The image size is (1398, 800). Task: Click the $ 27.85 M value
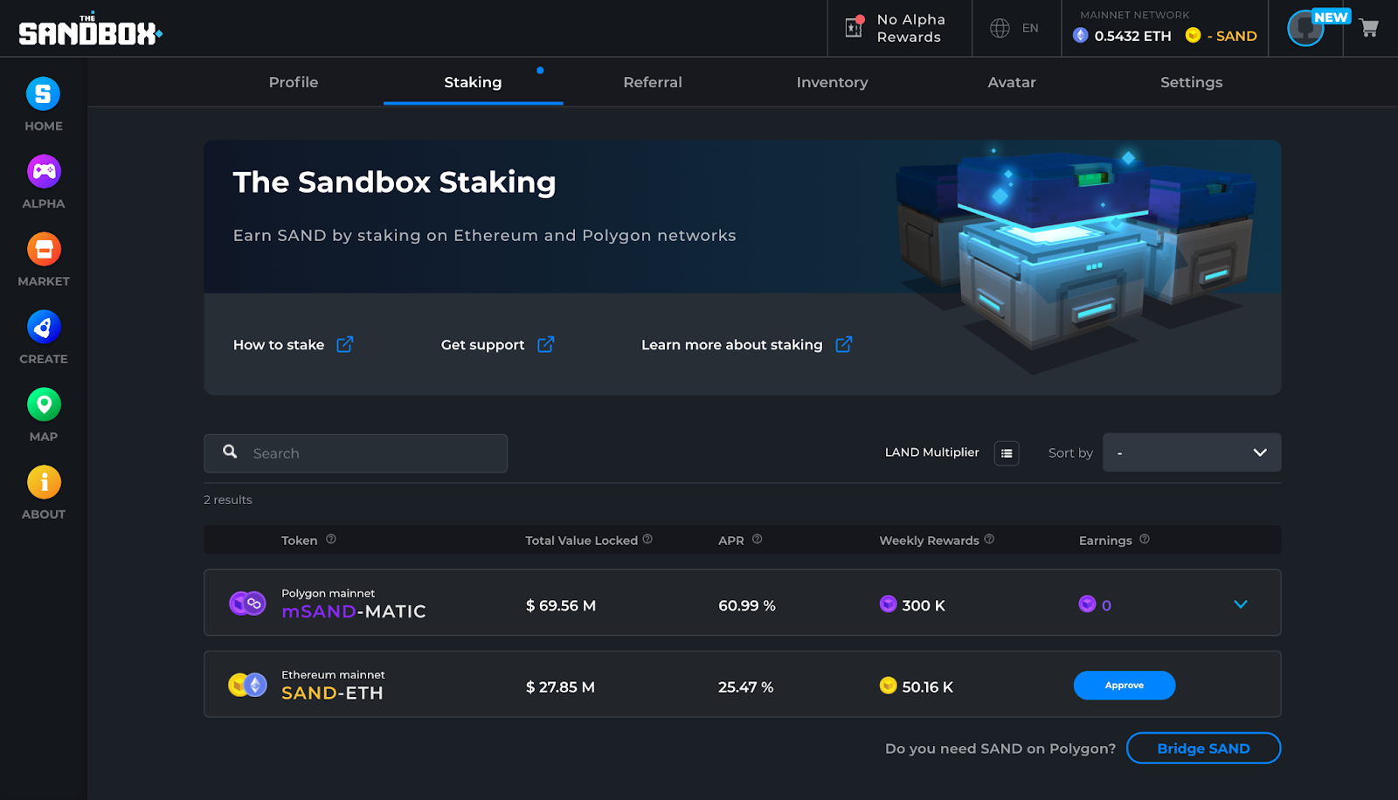(560, 687)
